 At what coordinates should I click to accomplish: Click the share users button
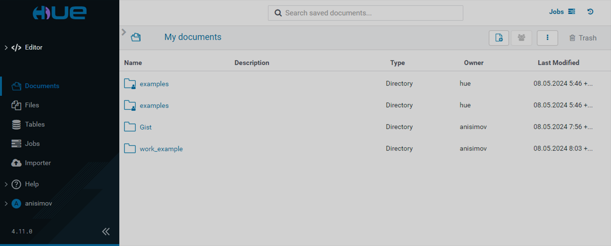pos(522,38)
